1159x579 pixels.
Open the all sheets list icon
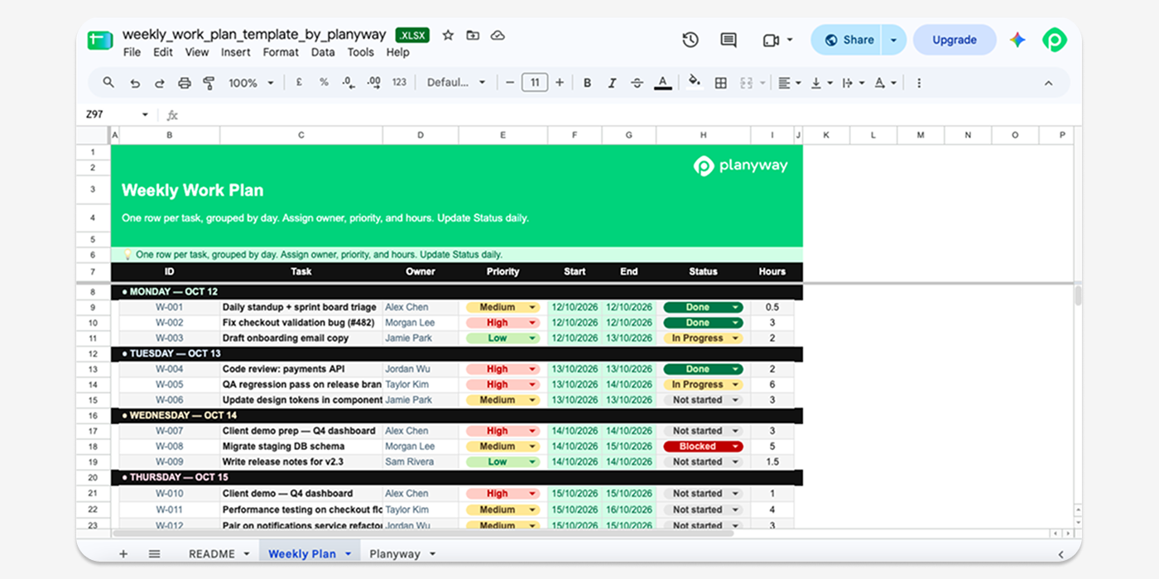(154, 554)
